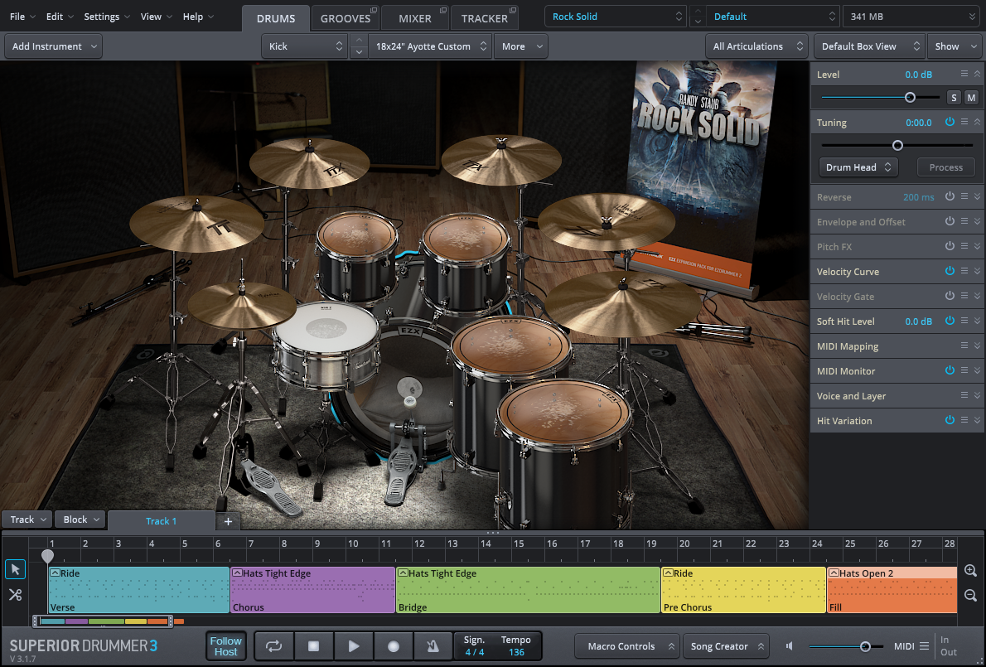Switch to the MIXER tab
This screenshot has height=667, width=986.
pos(415,18)
